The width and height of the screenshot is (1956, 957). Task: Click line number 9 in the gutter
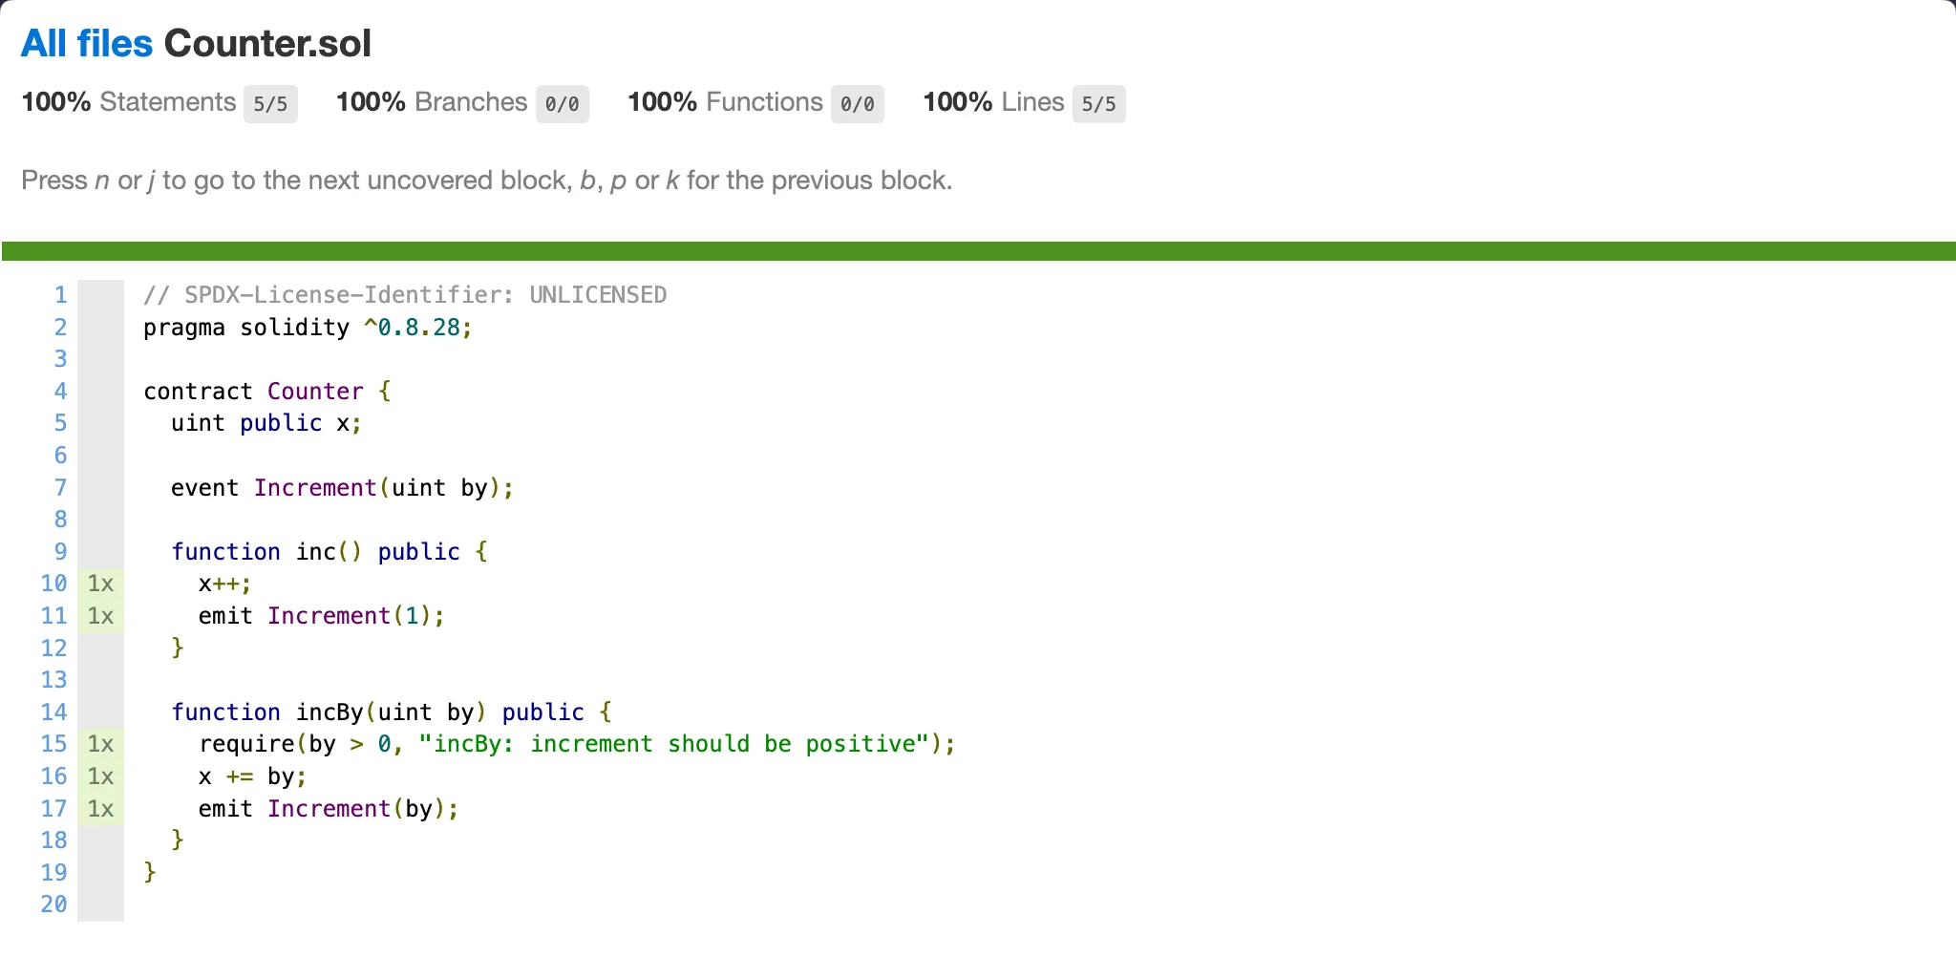click(x=60, y=552)
